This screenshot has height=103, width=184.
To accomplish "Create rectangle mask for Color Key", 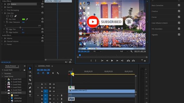I will [11, 16].
